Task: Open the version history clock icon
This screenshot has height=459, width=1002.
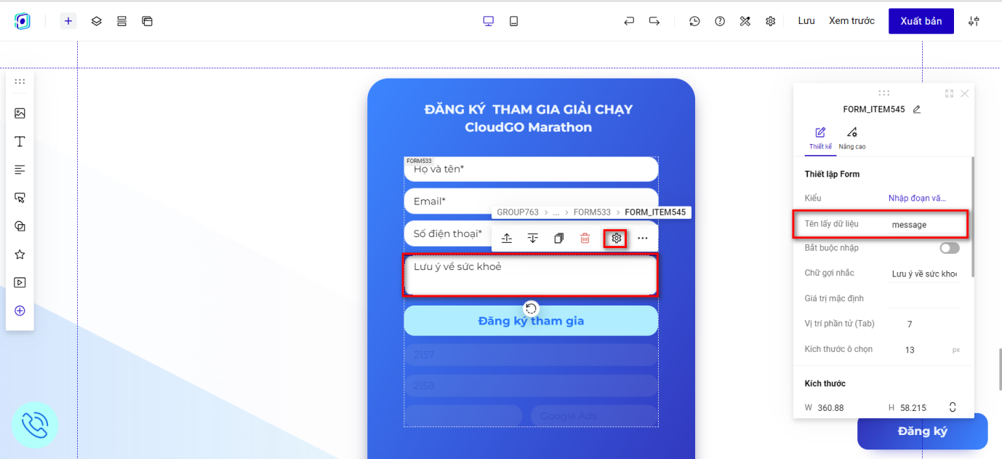Action: (x=694, y=21)
